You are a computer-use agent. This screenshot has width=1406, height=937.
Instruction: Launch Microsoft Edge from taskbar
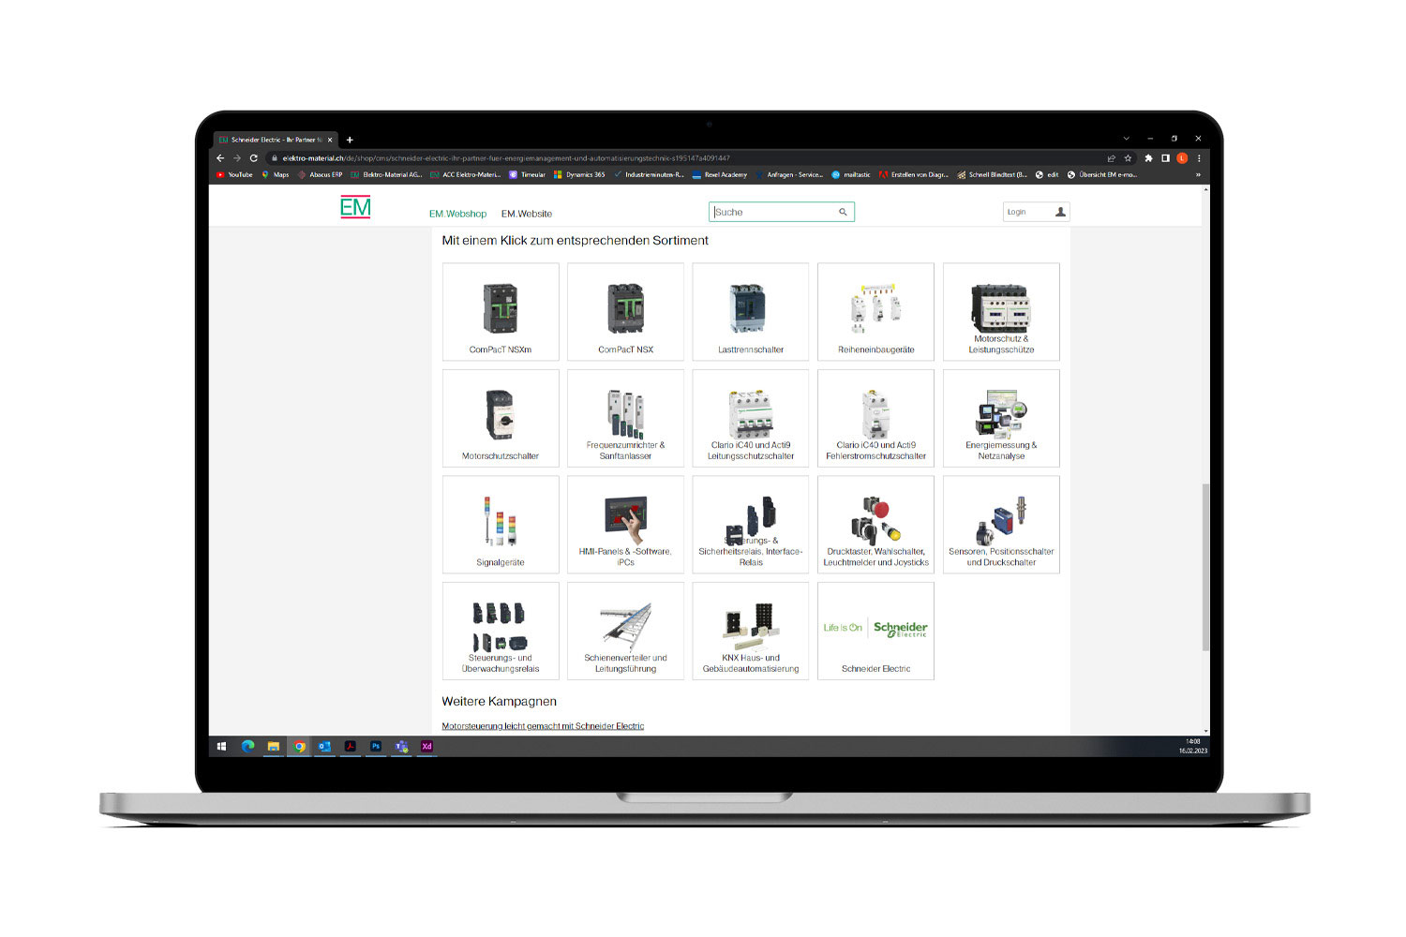point(247,747)
